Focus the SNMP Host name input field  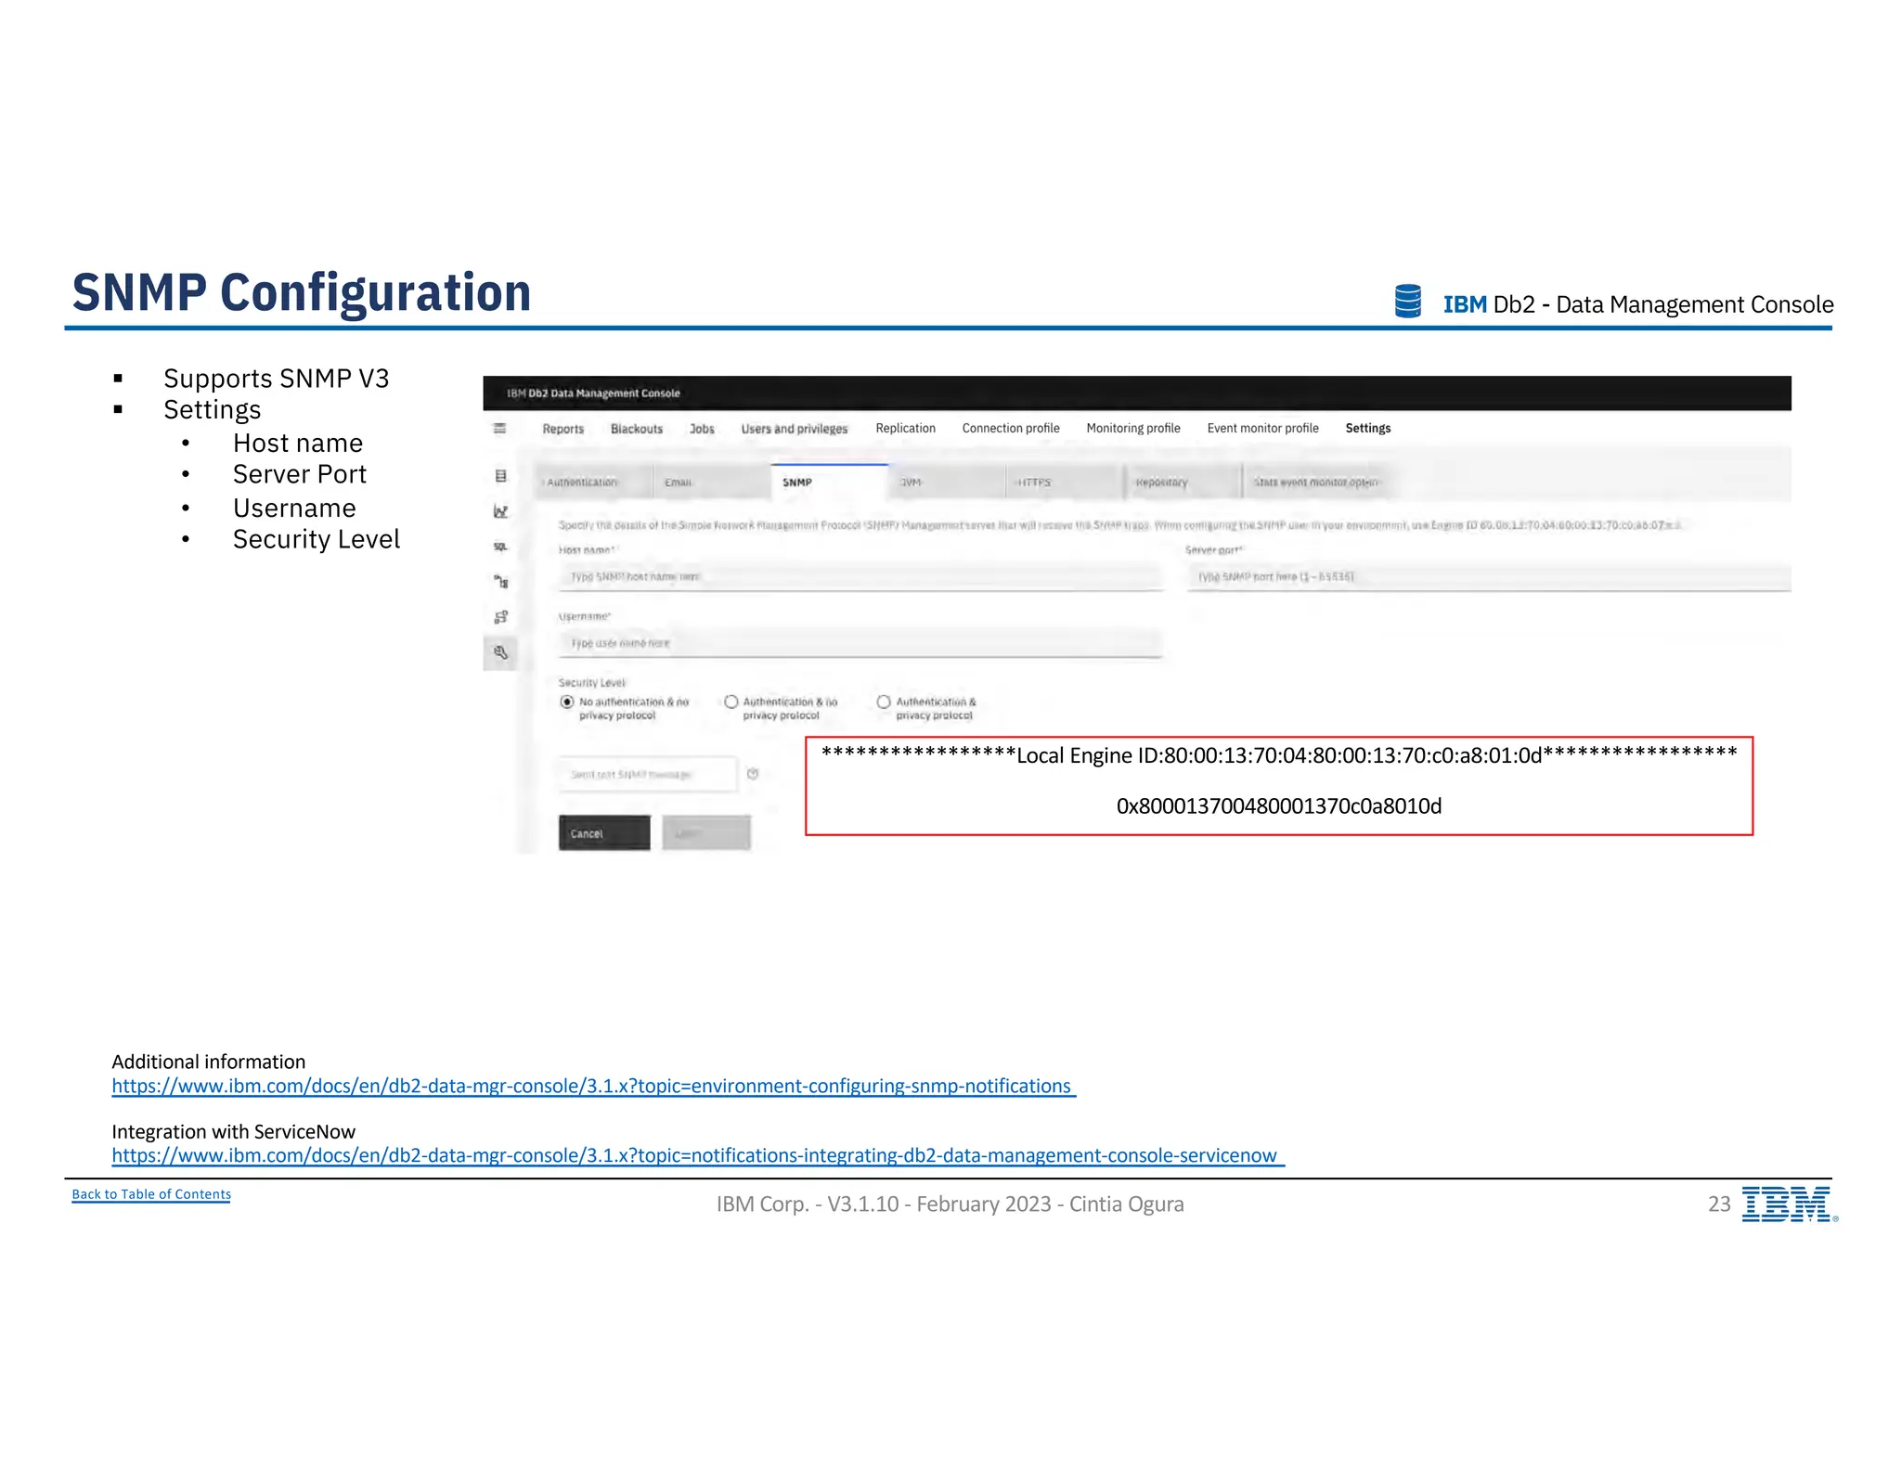pyautogui.click(x=860, y=577)
